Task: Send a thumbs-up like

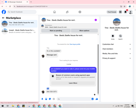Action: pyautogui.click(x=97, y=99)
